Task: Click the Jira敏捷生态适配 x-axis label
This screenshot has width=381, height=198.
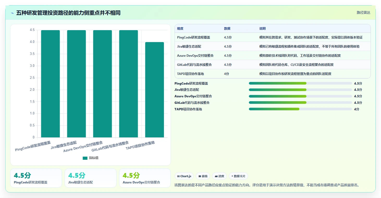Action: [x=64, y=145]
